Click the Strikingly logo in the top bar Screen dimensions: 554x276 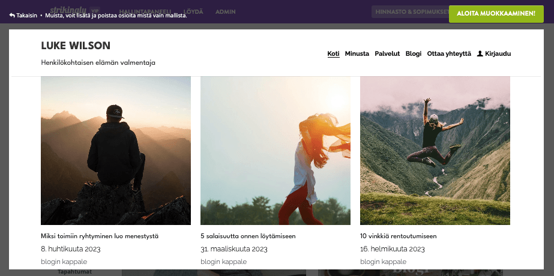coord(68,10)
